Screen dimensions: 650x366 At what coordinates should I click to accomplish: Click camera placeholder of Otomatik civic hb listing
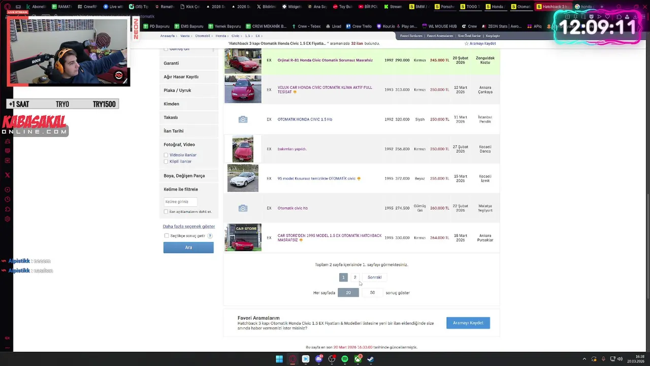click(x=243, y=208)
